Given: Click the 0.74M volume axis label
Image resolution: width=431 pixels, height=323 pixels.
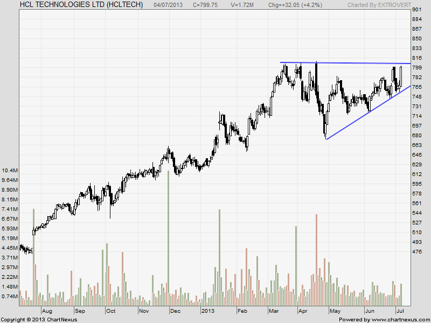Looking at the screenshot, I should [x=11, y=296].
